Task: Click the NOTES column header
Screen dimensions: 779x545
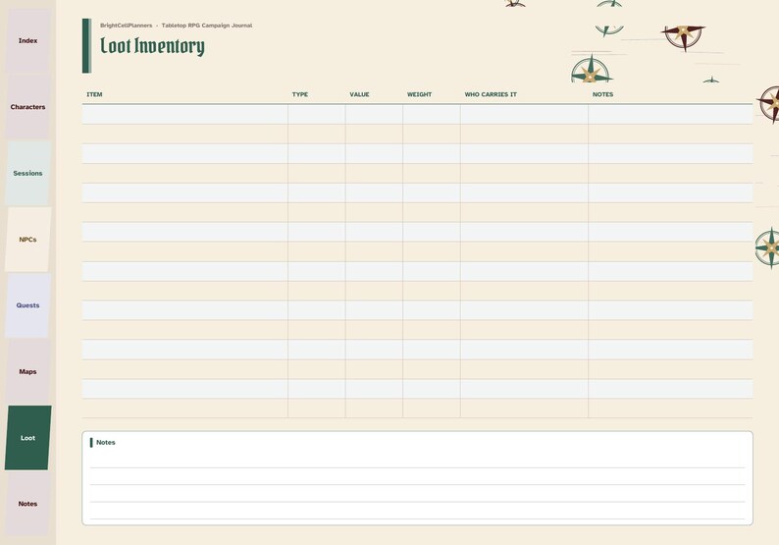Action: tap(602, 94)
